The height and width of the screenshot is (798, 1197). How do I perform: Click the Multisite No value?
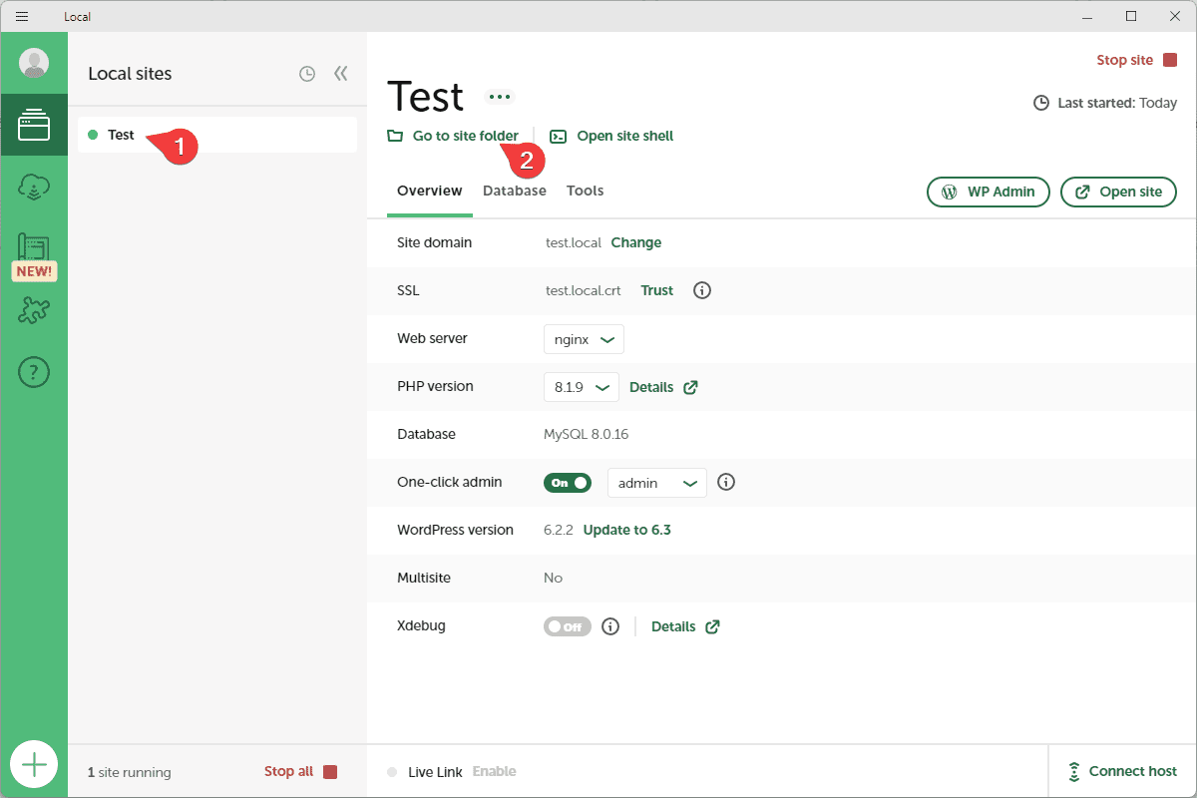click(x=553, y=578)
